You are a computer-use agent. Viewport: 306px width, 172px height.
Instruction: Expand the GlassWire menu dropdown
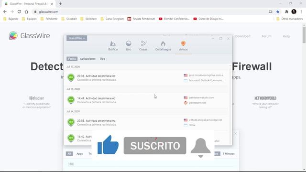pyautogui.click(x=76, y=38)
